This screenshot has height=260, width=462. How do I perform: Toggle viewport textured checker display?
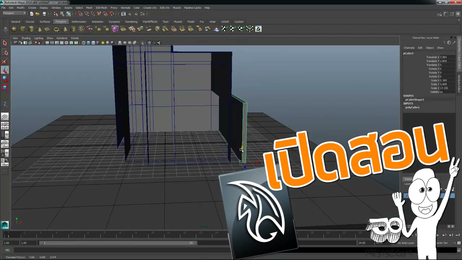coord(98,43)
